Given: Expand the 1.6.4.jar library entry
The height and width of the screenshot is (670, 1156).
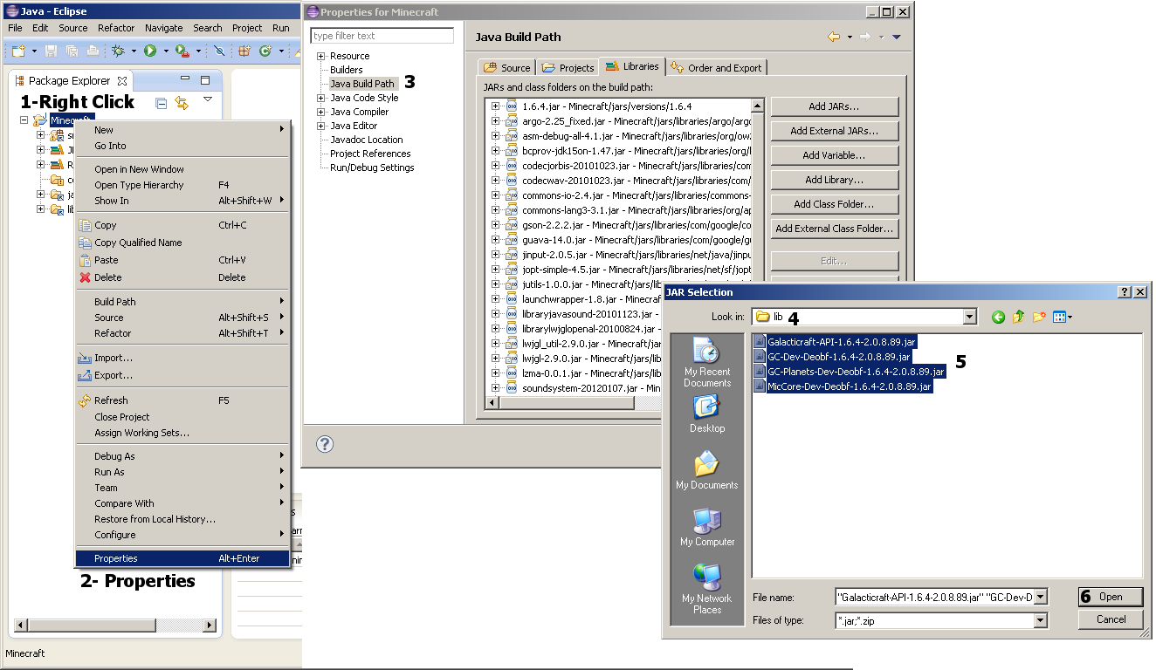Looking at the screenshot, I should coord(496,106).
